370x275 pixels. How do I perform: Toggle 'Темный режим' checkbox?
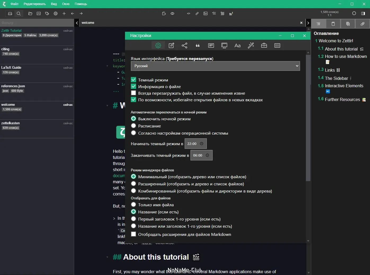[x=133, y=80]
